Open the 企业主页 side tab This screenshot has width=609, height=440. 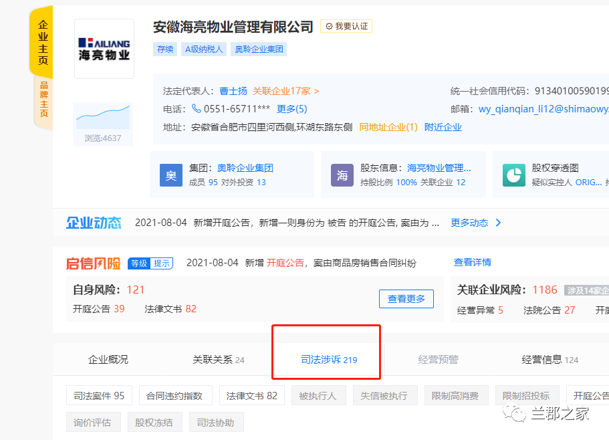click(x=42, y=43)
